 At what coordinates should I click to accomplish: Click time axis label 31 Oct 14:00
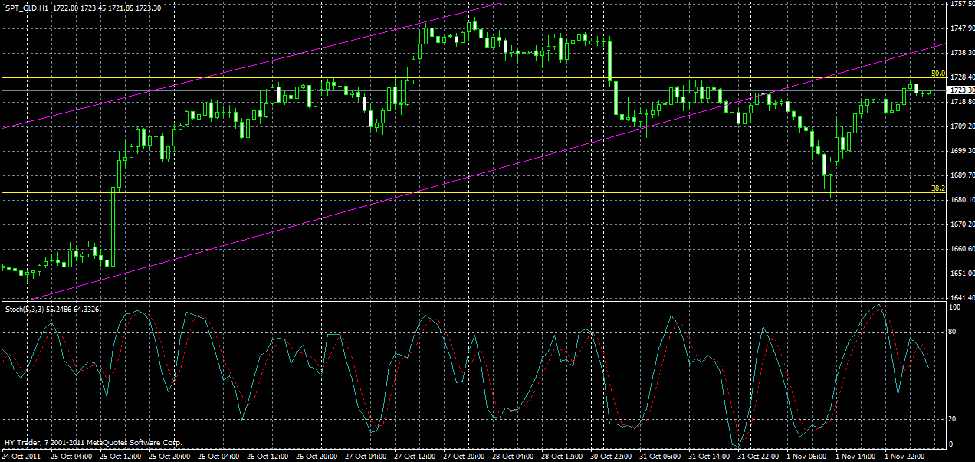(x=711, y=457)
